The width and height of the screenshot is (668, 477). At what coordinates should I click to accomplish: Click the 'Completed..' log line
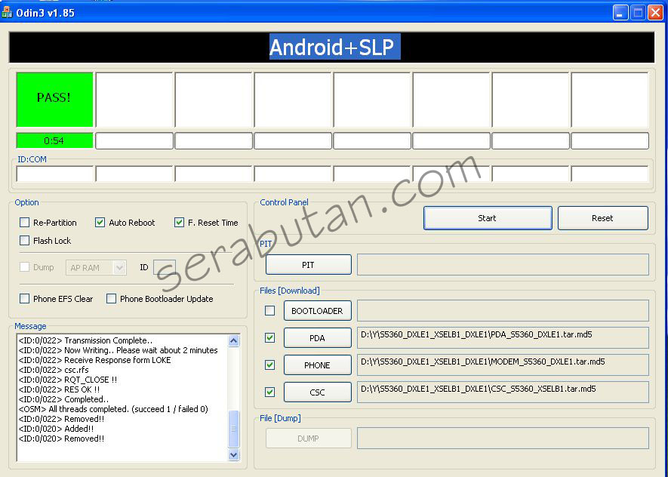pyautogui.click(x=63, y=399)
